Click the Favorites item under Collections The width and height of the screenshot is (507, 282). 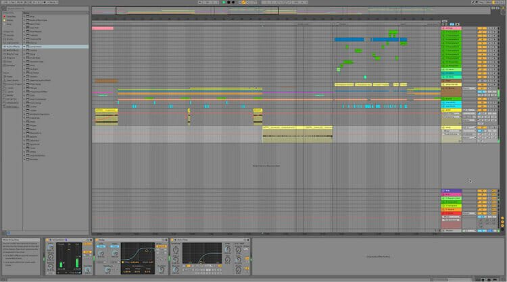pyautogui.click(x=10, y=16)
